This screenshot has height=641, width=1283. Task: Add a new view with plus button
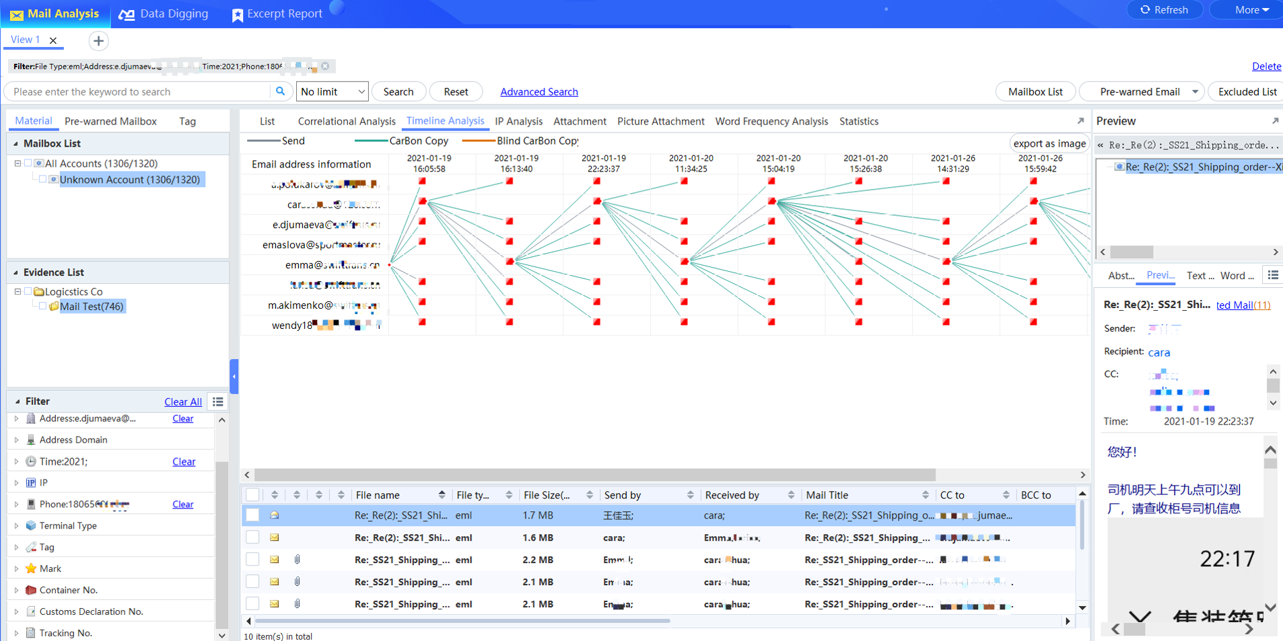point(98,41)
